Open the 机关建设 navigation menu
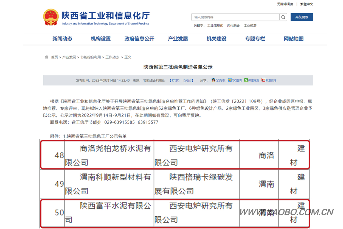Image resolution: width=343 pixels, height=229 pixels. pos(217,39)
